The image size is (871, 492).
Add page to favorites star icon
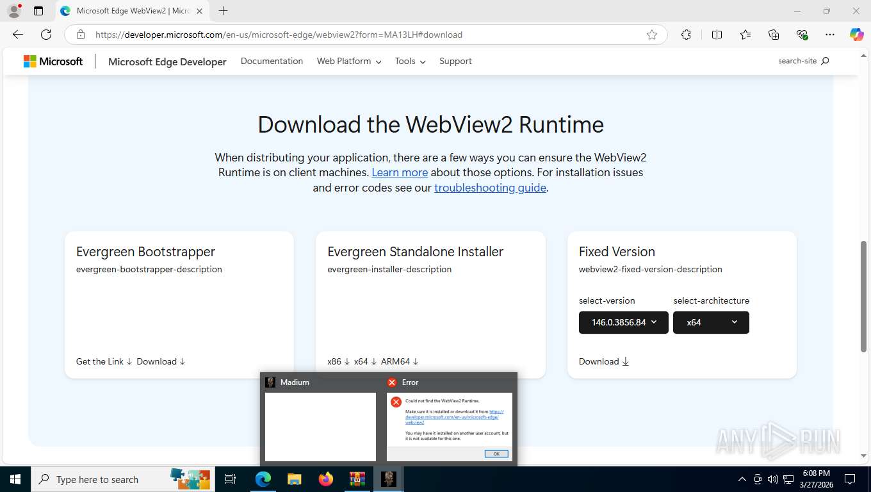point(652,35)
